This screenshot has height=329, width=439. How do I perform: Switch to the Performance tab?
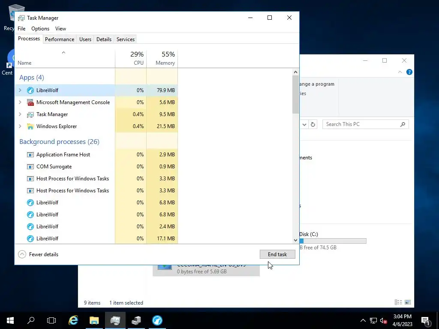tap(60, 39)
